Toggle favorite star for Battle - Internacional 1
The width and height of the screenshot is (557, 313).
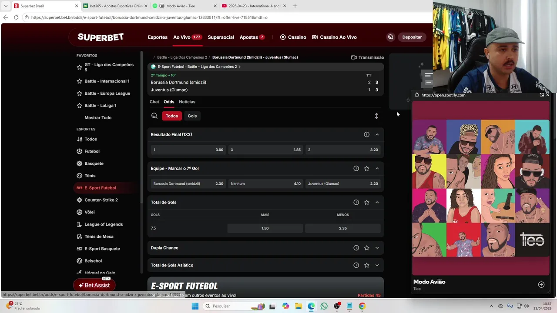coord(79,81)
